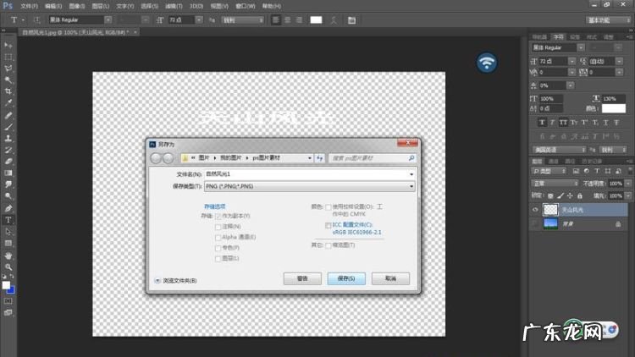
Task: Click the 取消 button in dialog
Action: [389, 278]
